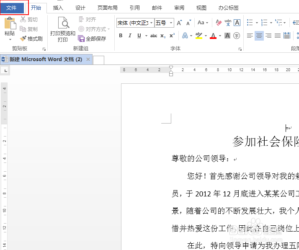This screenshot has width=299, height=250.
Task: Click the 复制 copy button
Action: (29, 29)
